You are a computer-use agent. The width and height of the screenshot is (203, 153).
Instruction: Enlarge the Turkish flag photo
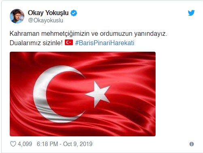83,94
